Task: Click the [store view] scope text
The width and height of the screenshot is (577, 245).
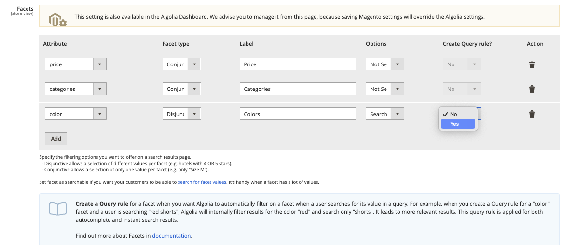Action: 22,14
